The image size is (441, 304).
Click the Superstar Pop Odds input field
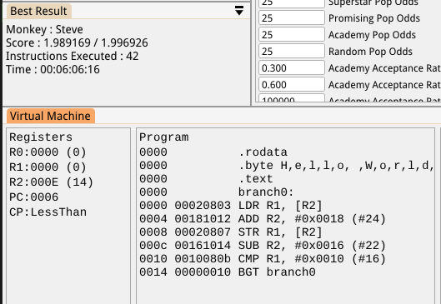point(292,3)
